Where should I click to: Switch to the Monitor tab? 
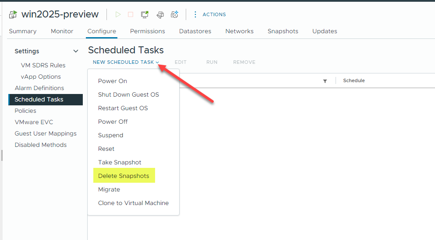pos(62,31)
